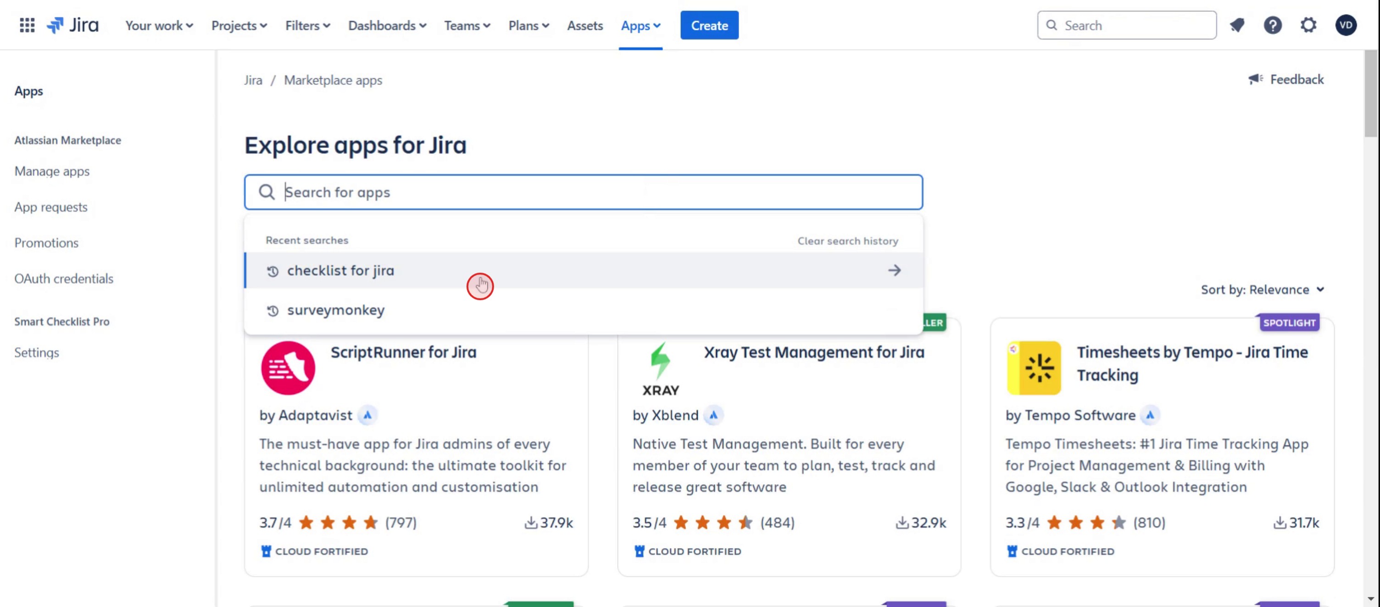Open the VD profile avatar

coord(1345,25)
